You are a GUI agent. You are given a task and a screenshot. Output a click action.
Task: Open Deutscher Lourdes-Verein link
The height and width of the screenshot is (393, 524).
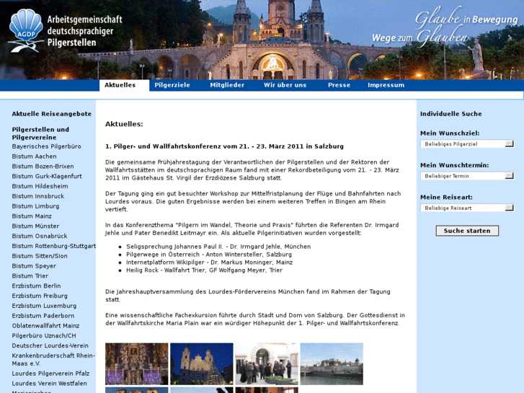[50, 346]
